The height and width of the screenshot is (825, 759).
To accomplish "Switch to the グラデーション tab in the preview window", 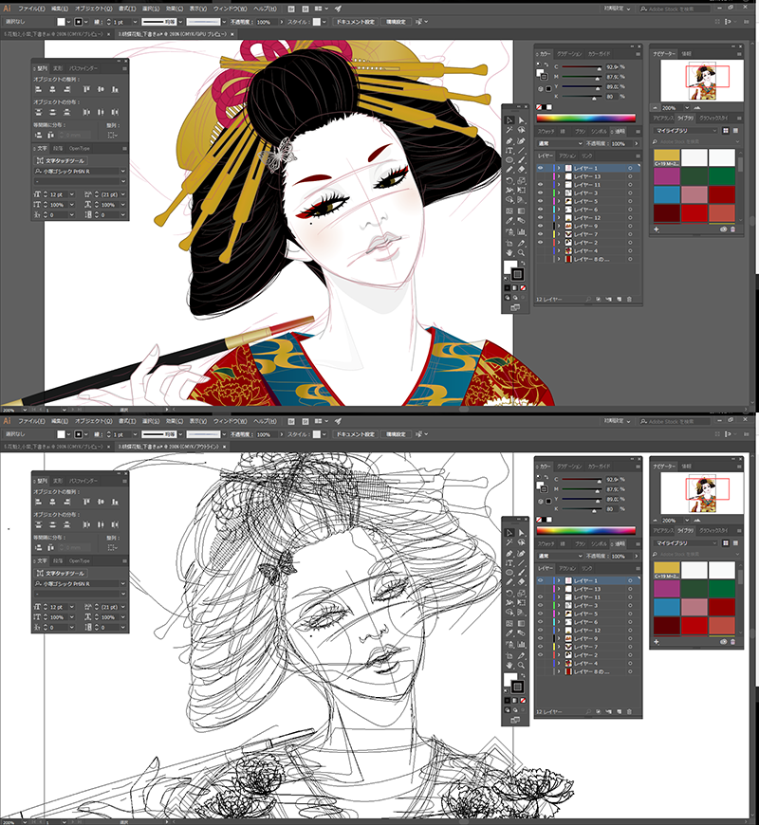I will 569,54.
